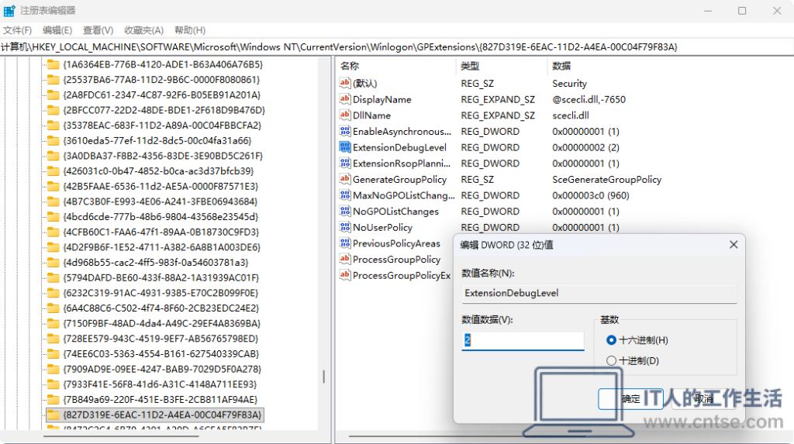Click the registry path address bar
The image size is (794, 444).
[396, 47]
